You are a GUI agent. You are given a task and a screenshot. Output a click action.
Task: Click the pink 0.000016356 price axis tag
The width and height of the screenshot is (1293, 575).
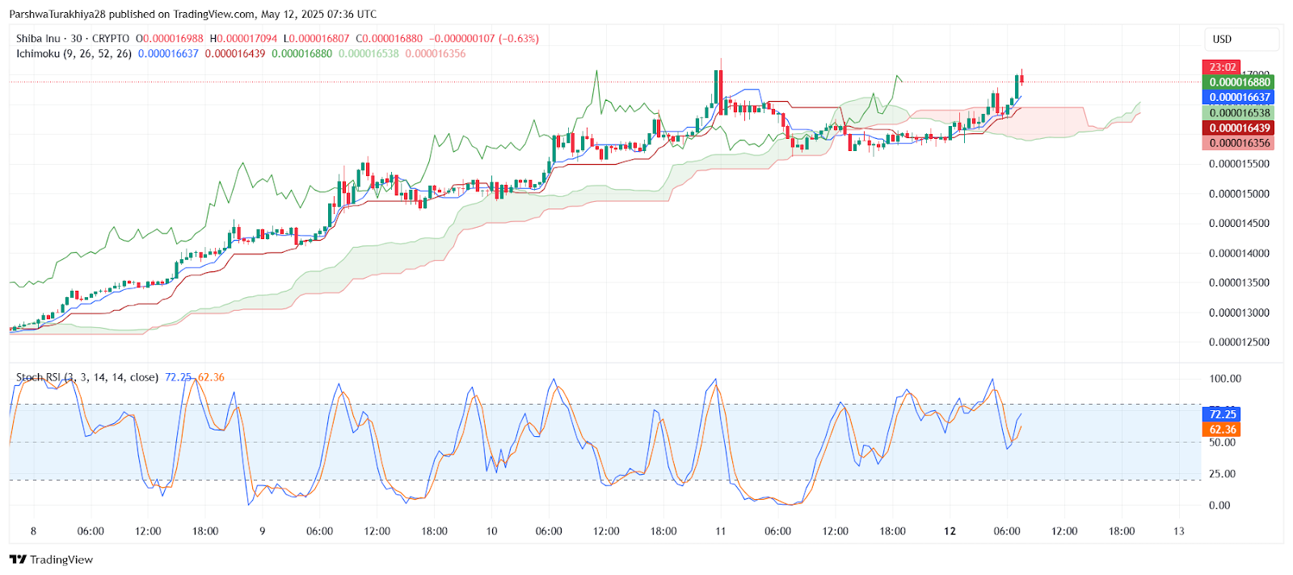1239,143
